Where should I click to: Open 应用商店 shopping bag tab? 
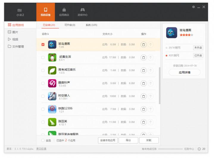tap(64, 10)
